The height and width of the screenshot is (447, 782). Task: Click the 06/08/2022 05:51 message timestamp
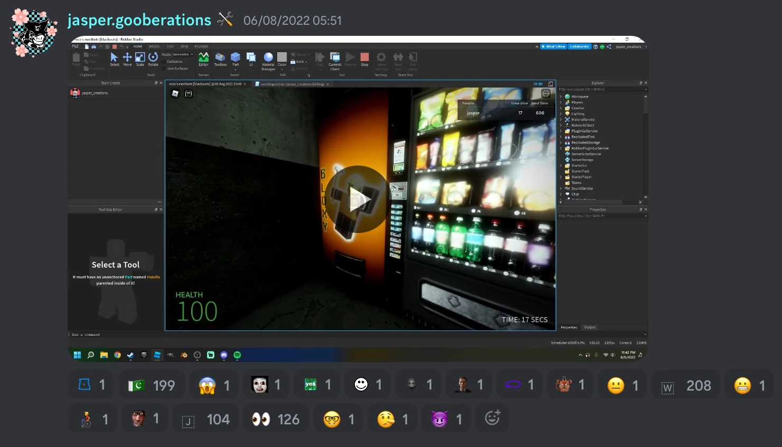pos(293,21)
